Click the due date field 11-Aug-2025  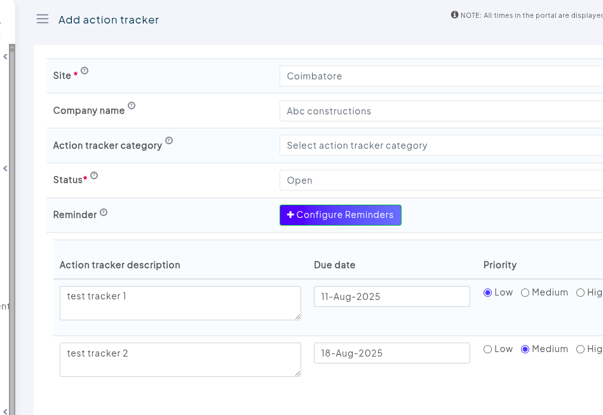click(391, 297)
